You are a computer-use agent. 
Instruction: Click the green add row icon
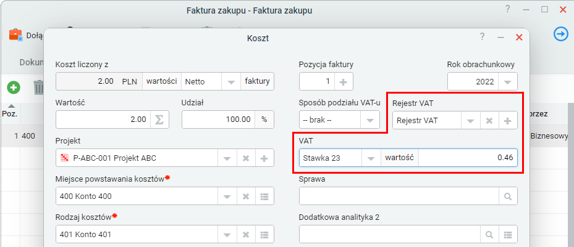pyautogui.click(x=13, y=87)
